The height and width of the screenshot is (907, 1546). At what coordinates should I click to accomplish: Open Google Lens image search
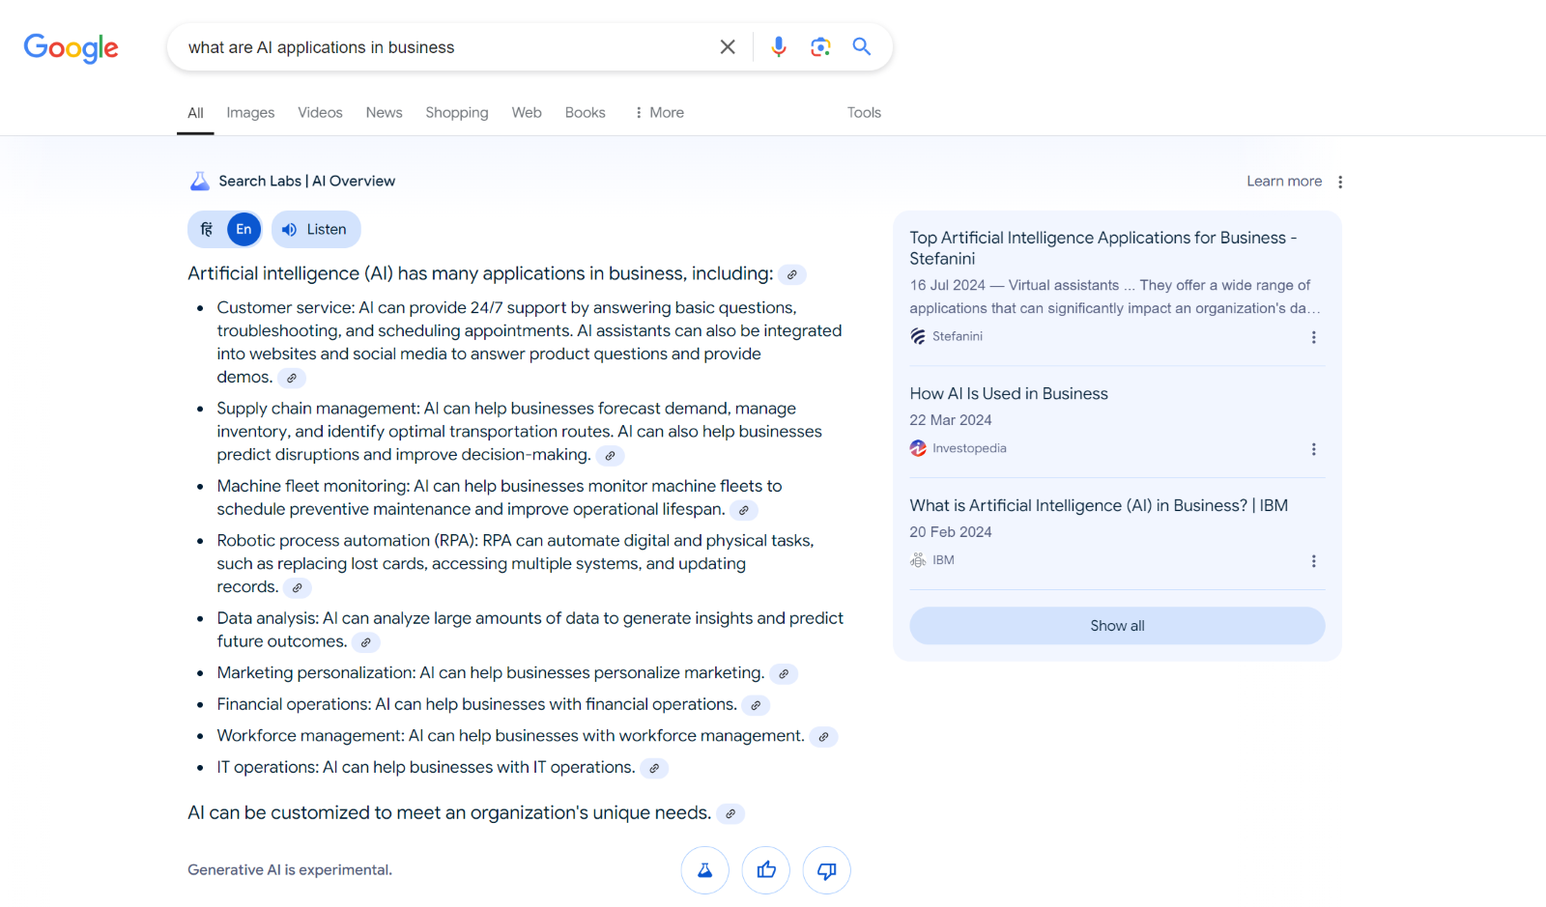(x=820, y=45)
